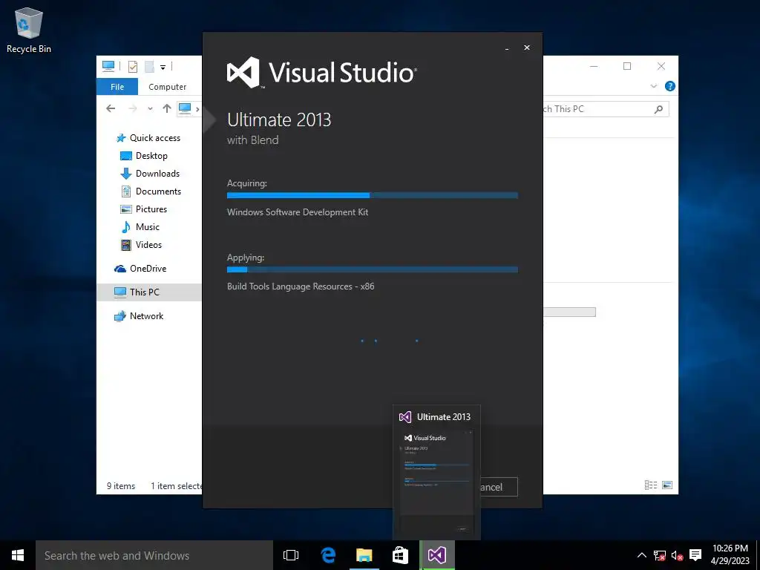Open the Computer tab in File Explorer
This screenshot has width=760, height=570.
tap(167, 87)
